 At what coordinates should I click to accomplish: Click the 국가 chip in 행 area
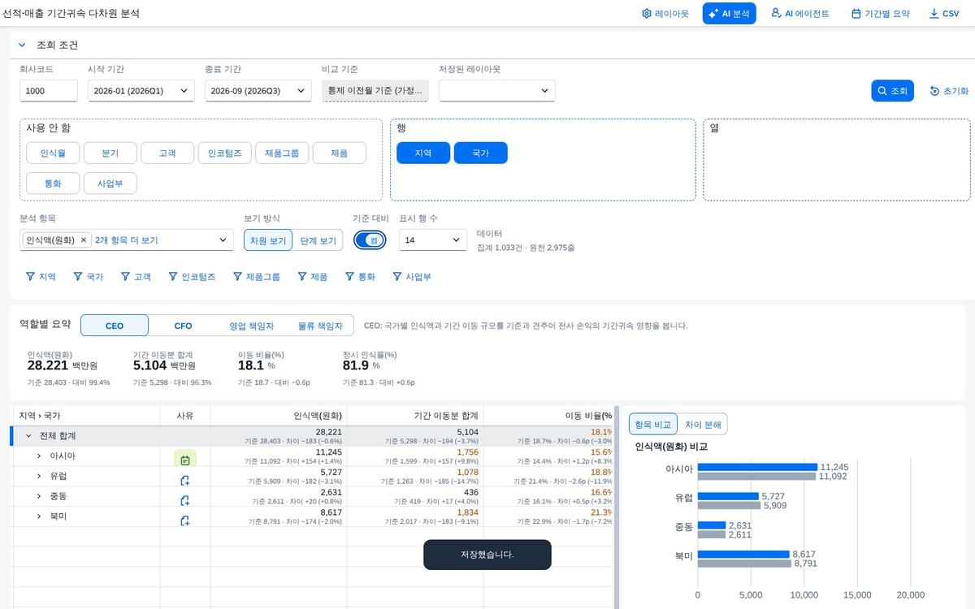[x=480, y=153]
